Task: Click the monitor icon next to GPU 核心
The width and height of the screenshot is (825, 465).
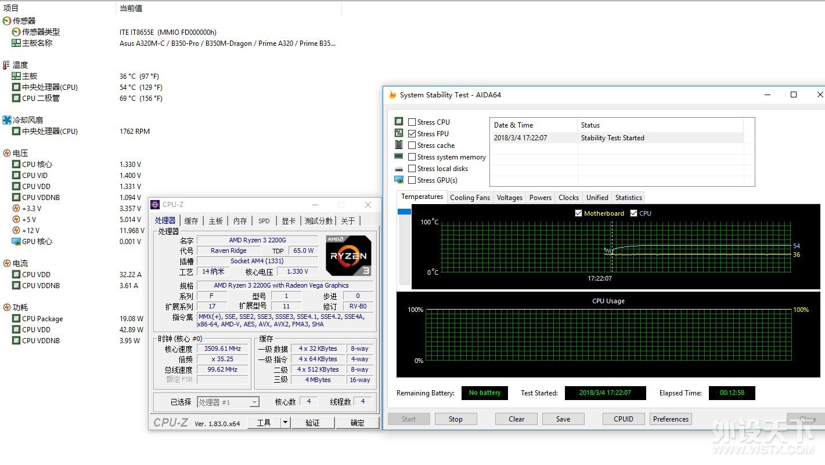Action: [16, 241]
